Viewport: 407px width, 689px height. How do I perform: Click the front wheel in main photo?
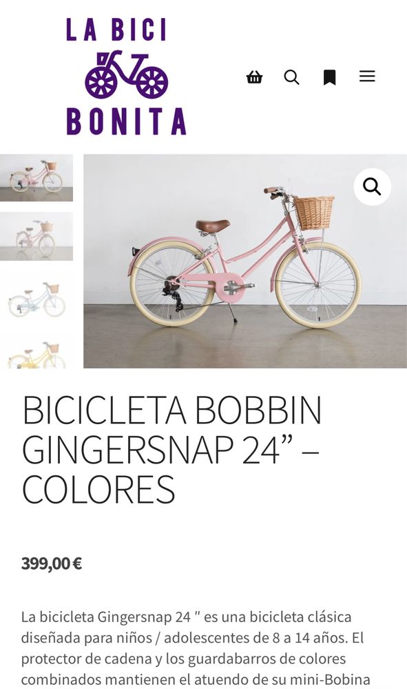(x=318, y=285)
